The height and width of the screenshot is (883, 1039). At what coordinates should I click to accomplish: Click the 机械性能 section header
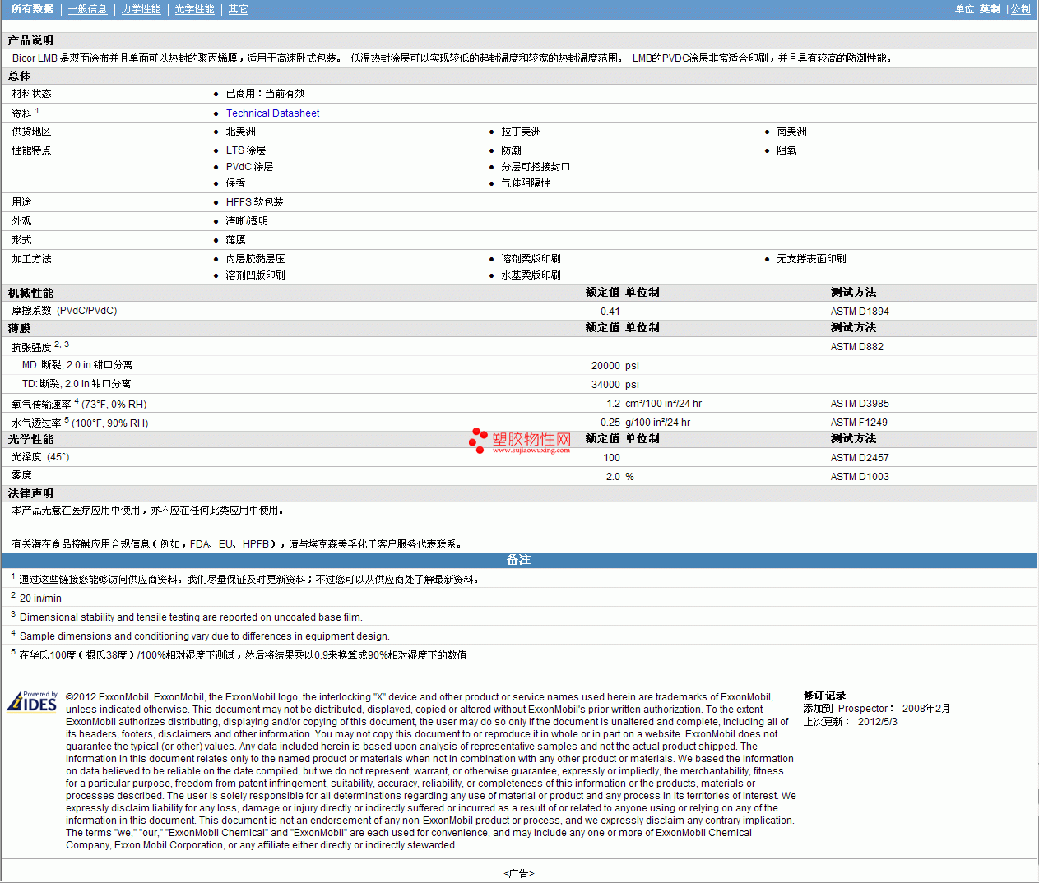pyautogui.click(x=30, y=293)
